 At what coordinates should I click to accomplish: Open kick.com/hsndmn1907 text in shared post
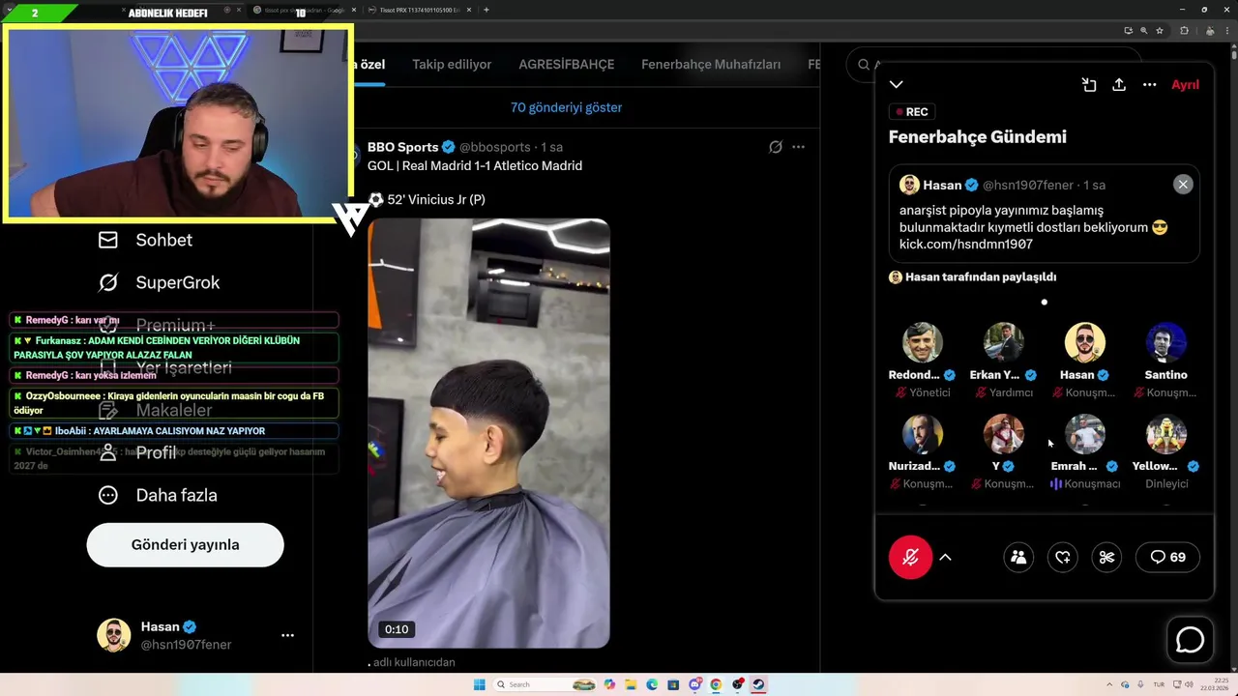click(x=966, y=244)
